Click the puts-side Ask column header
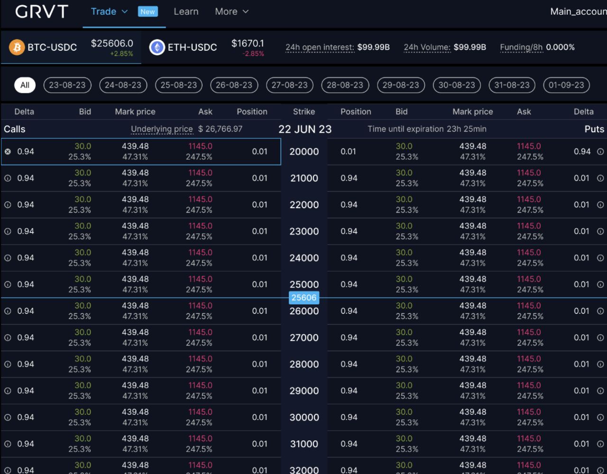This screenshot has height=474, width=607. 524,112
